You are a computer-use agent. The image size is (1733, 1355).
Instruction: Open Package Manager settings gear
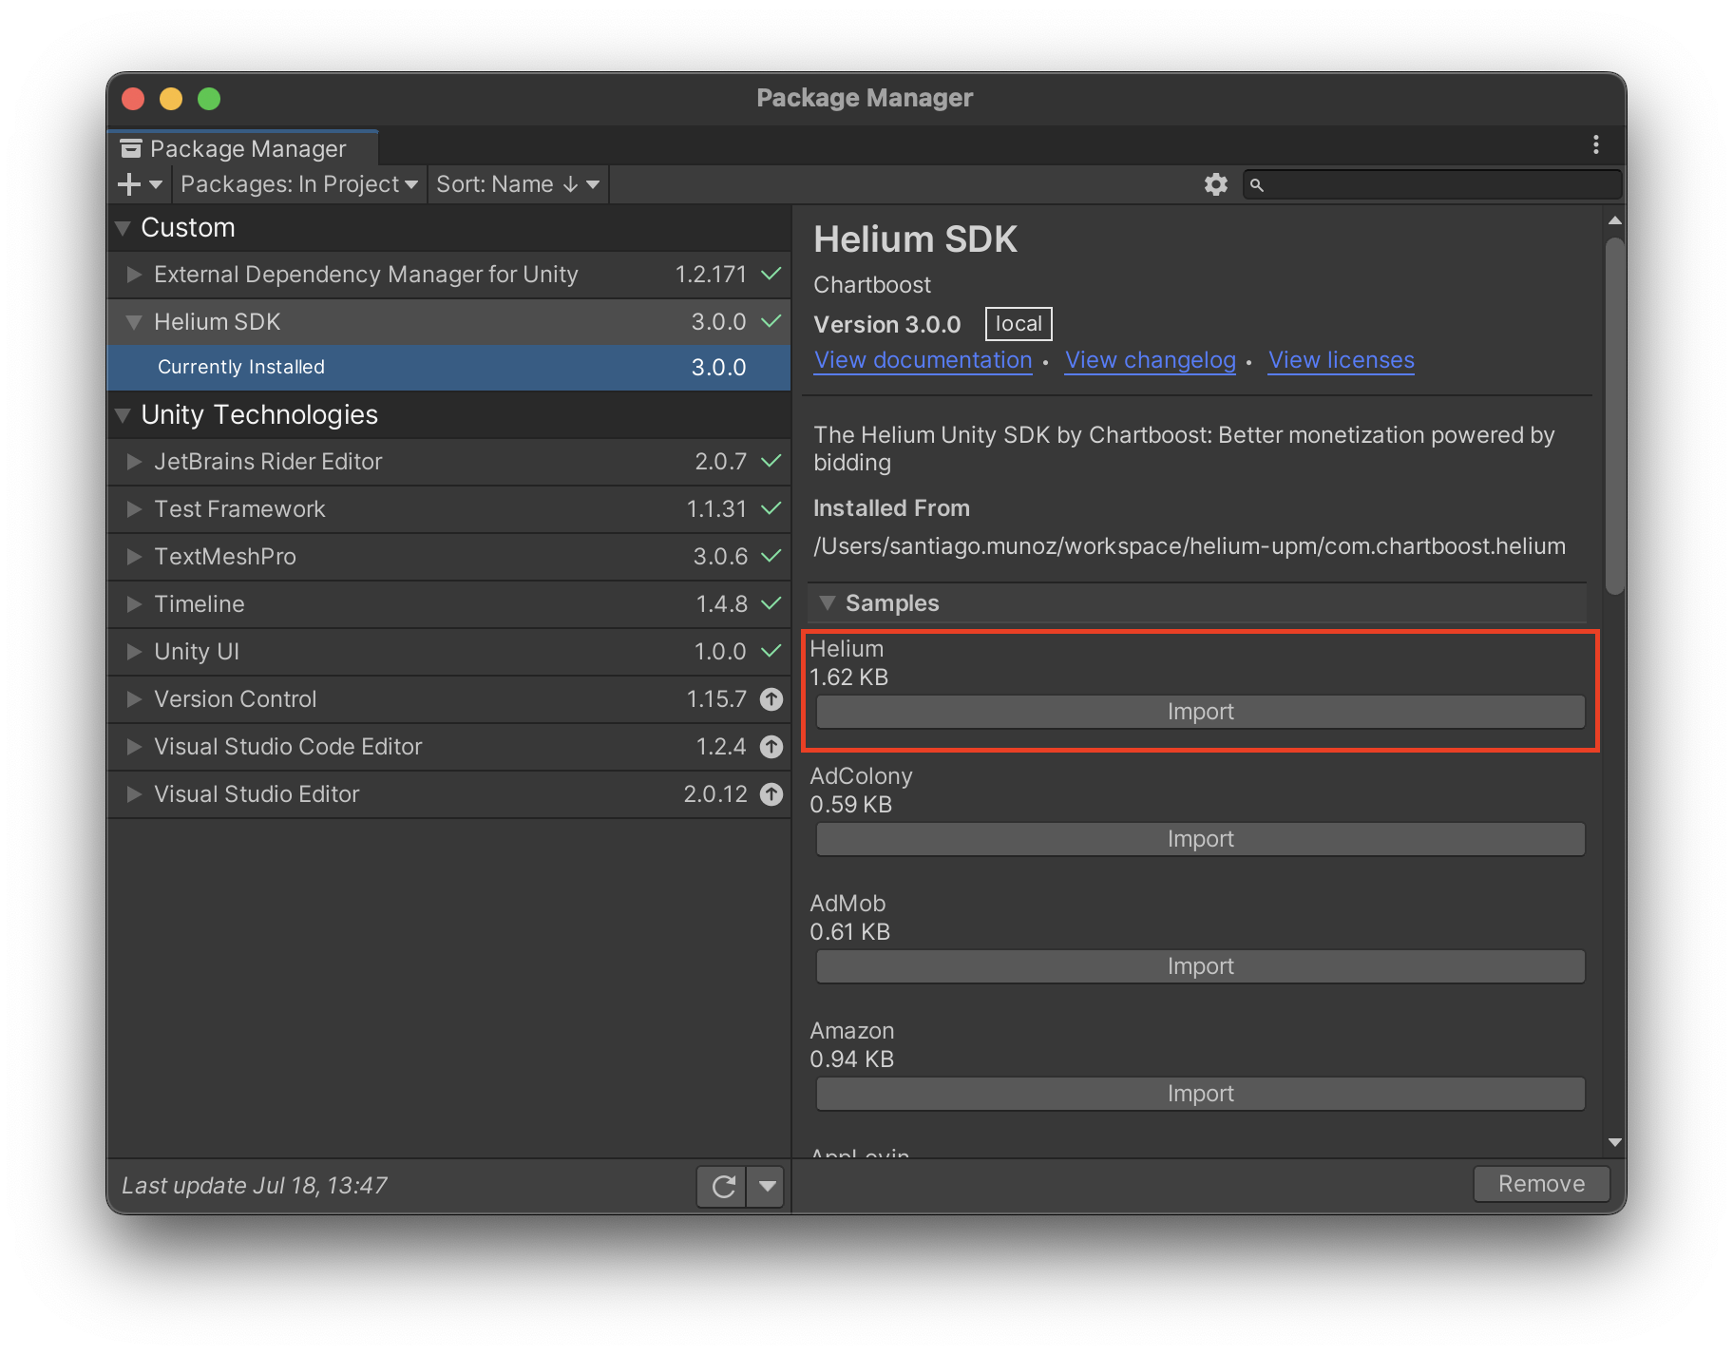point(1215,184)
